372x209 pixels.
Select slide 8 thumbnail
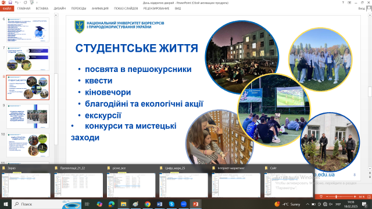[28, 88]
